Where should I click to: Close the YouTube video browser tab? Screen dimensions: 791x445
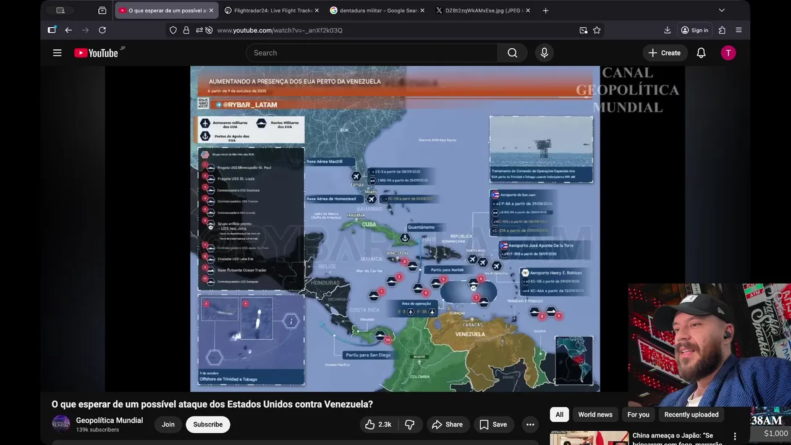pyautogui.click(x=211, y=11)
